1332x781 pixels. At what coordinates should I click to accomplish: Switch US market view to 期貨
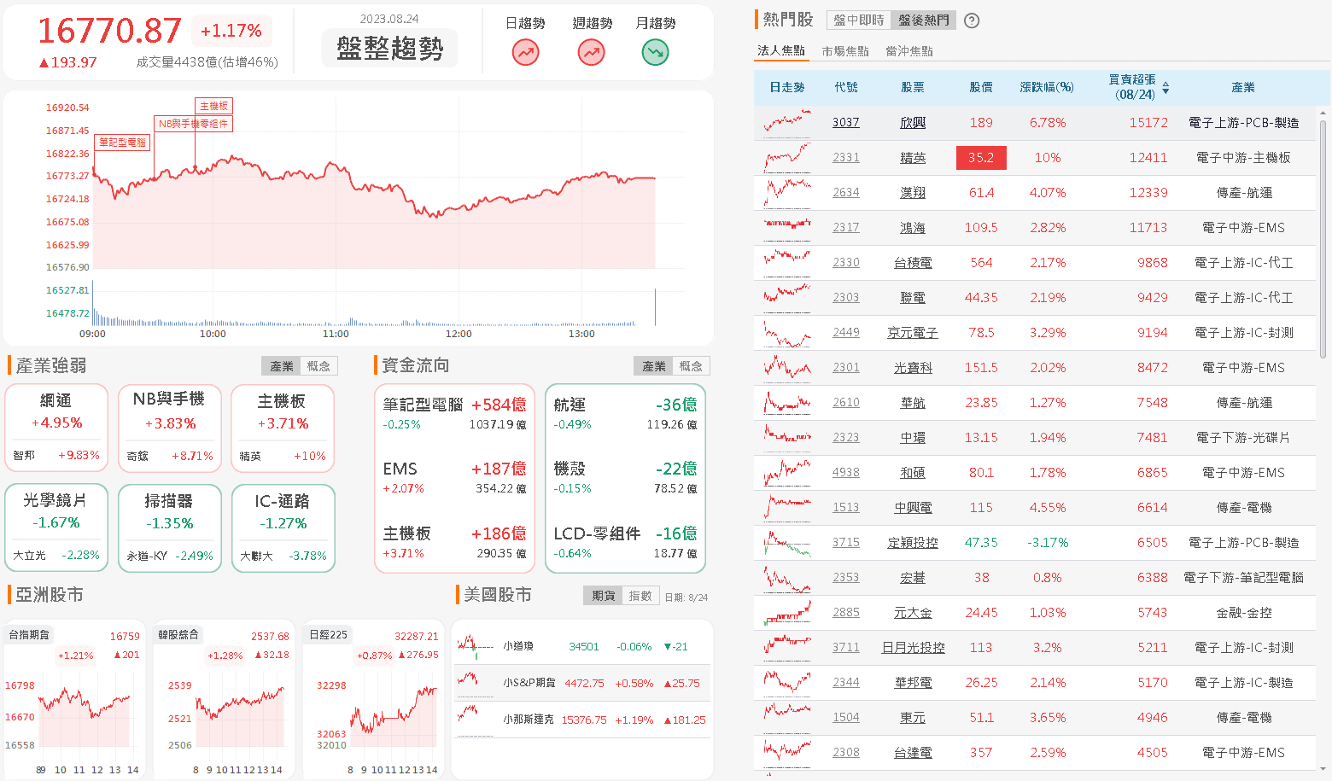604,596
